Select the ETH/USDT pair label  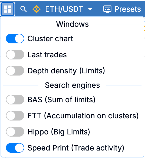(x=64, y=9)
